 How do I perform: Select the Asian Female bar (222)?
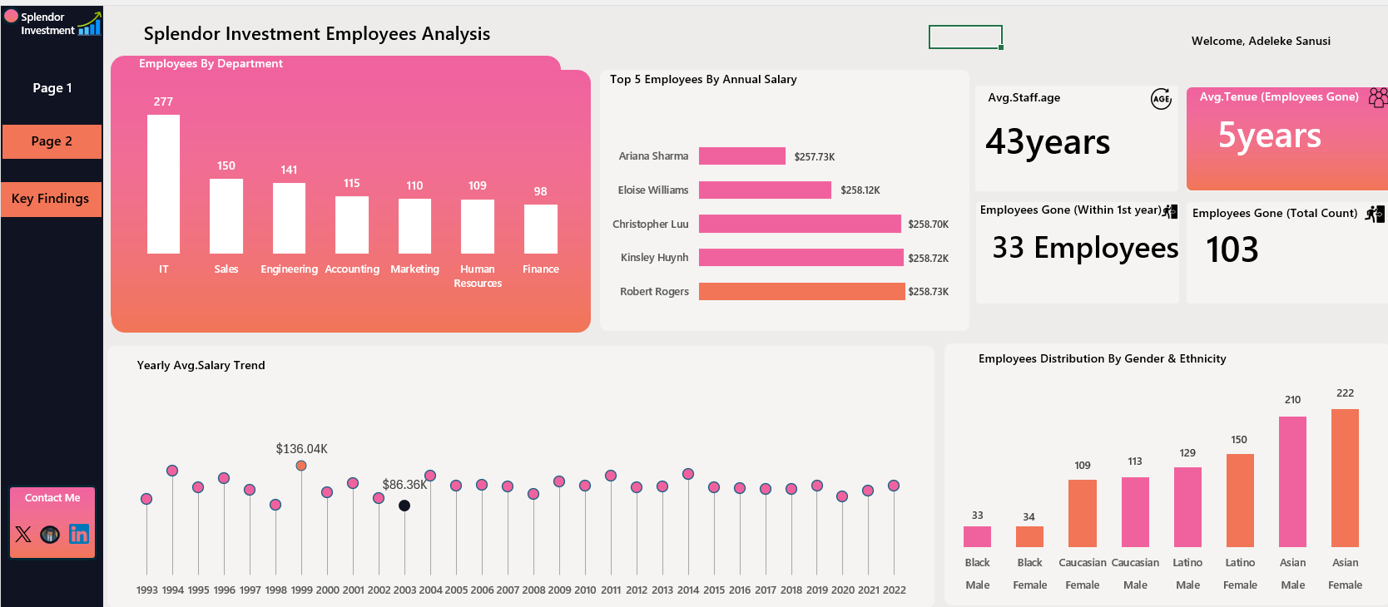pyautogui.click(x=1345, y=478)
